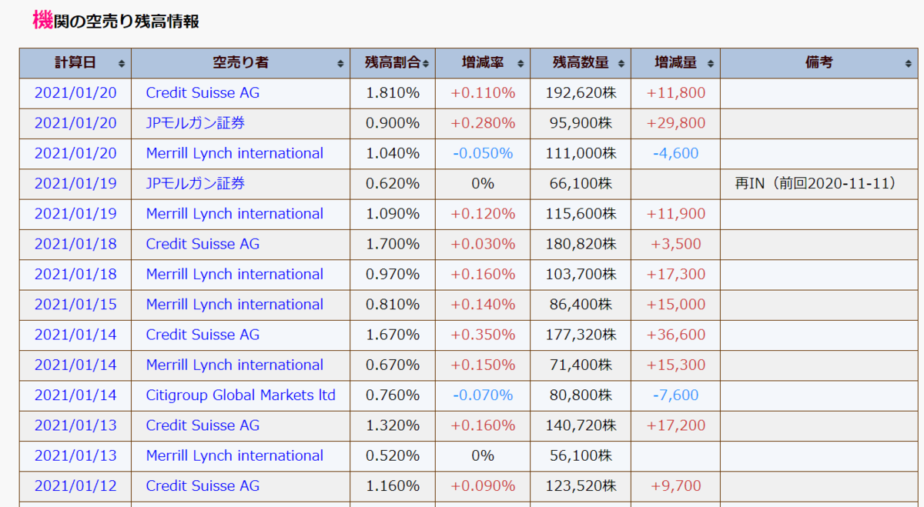The width and height of the screenshot is (924, 507).
Task: Open Credit Suisse AG link with 1.320% ratio
Action: 203,425
